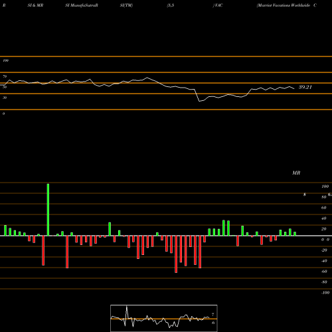The width and height of the screenshot is (332, 332).
Task: Click the "SI MunafaSutraR" header text
Action: pyautogui.click(x=82, y=5)
